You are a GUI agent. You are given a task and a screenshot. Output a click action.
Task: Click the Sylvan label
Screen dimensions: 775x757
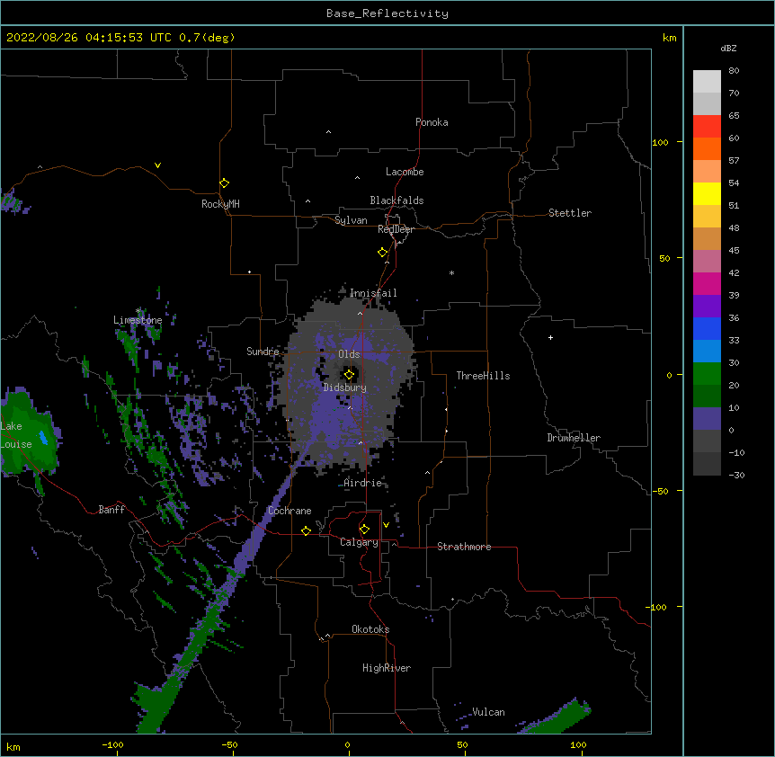[x=351, y=220]
